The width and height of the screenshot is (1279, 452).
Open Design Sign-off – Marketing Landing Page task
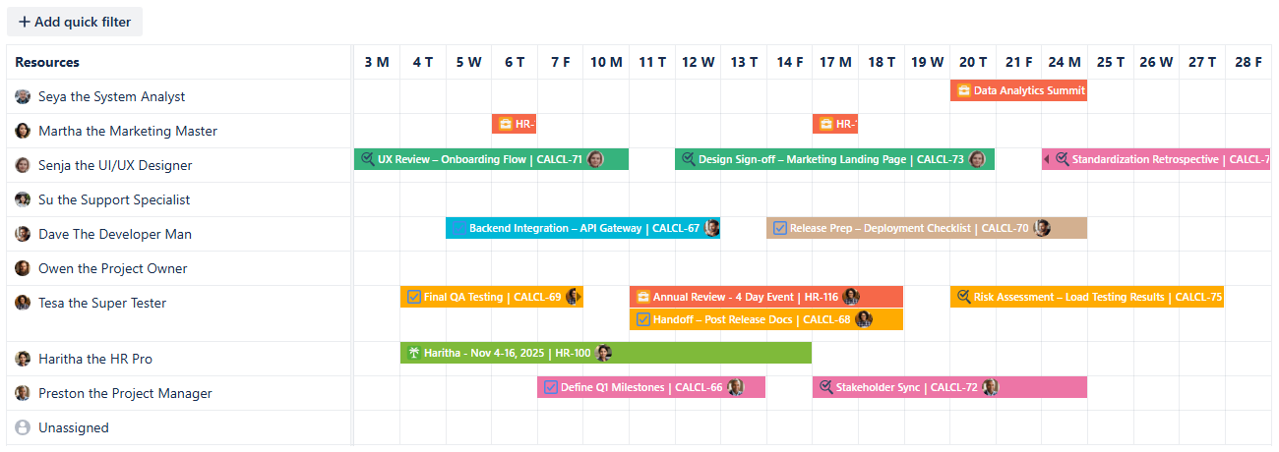(817, 159)
